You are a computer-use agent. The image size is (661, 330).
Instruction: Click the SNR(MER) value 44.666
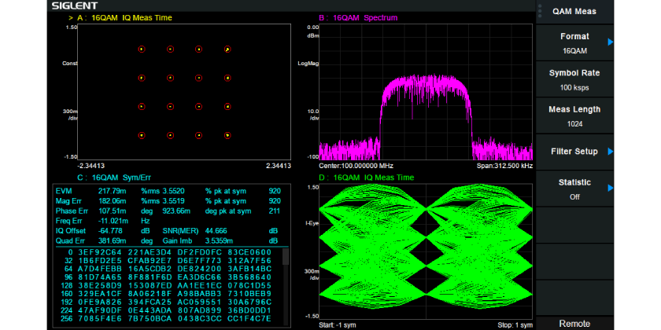coord(216,231)
